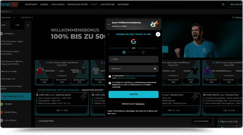
Task: Open the Meine Kombi betslip
Action: [229, 122]
